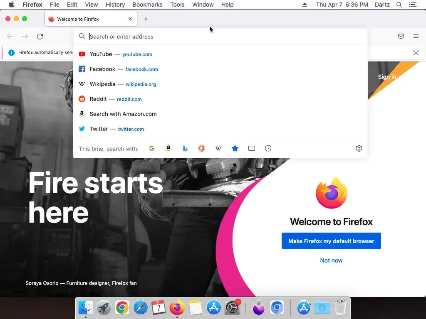Open the Wikipedia suggestion row

220,84
